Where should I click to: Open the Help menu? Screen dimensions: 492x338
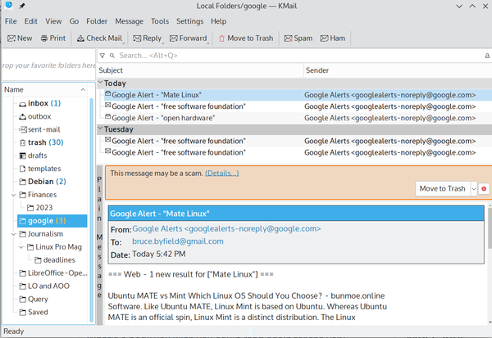point(218,21)
